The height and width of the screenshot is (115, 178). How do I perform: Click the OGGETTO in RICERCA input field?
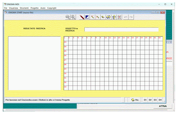[x=121, y=29]
